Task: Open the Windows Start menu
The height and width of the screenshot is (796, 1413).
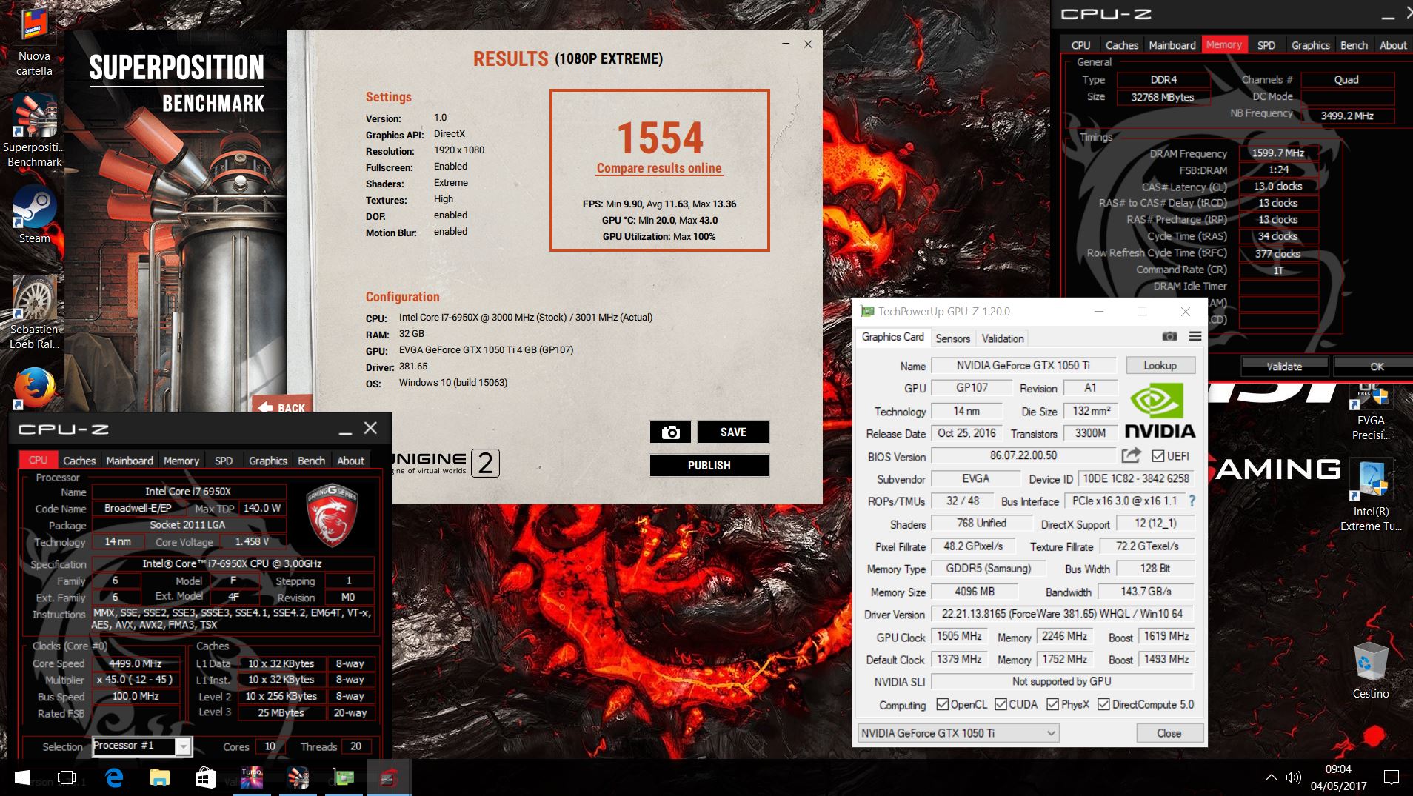Action: click(21, 777)
